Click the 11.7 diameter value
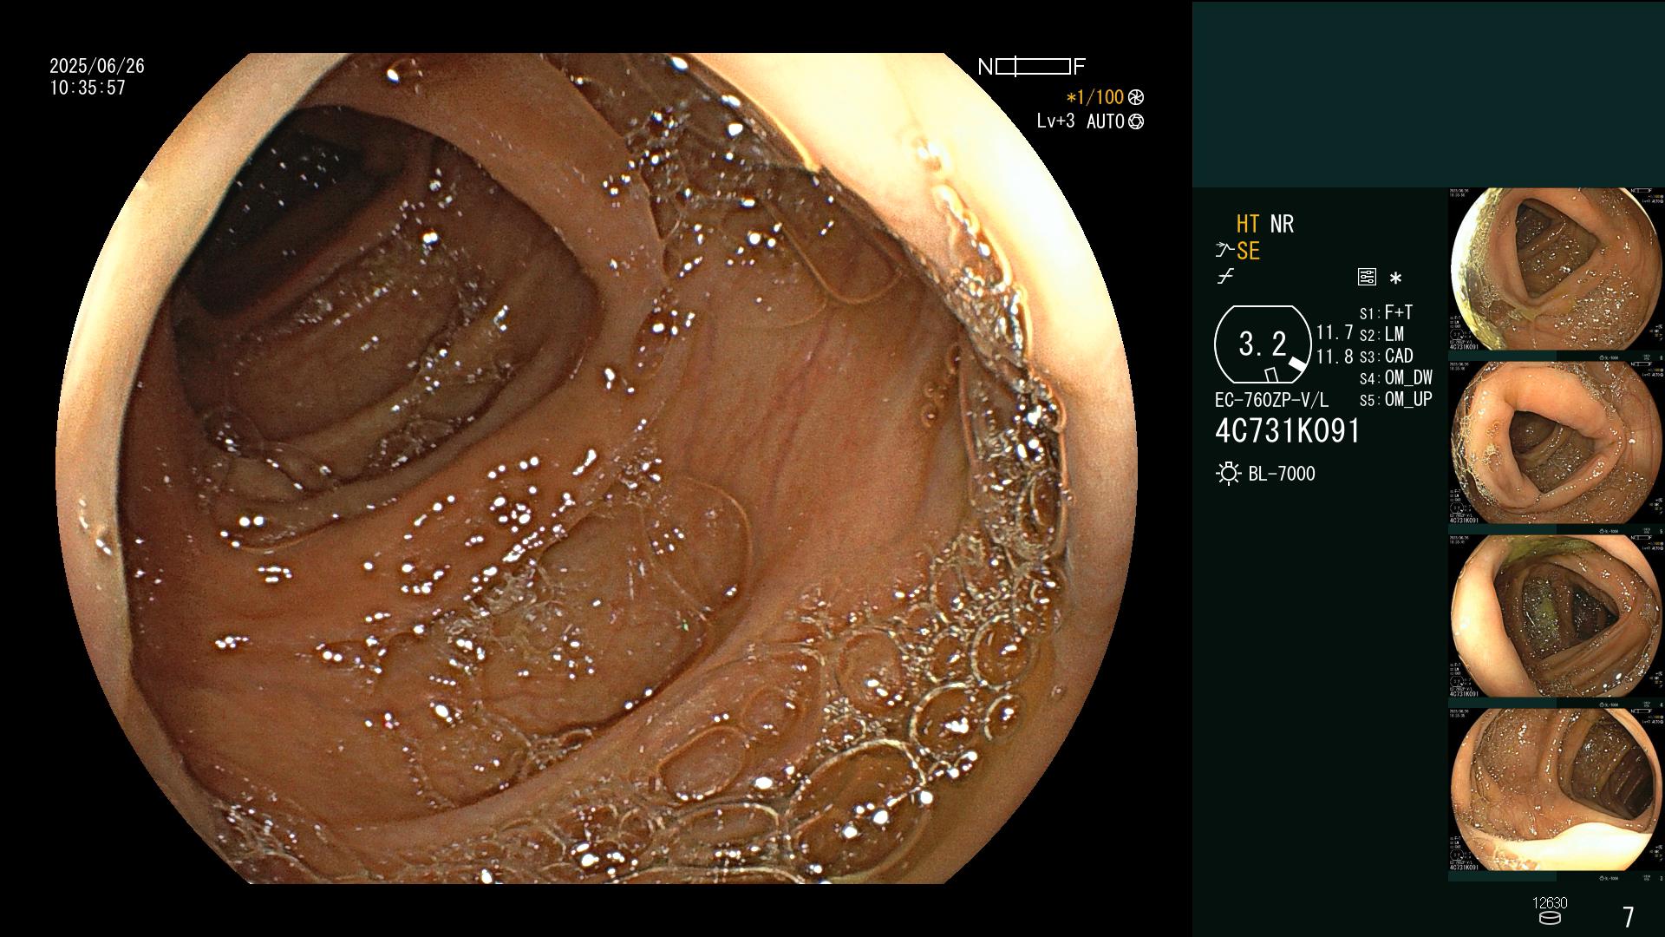The width and height of the screenshot is (1665, 937). [x=1335, y=332]
